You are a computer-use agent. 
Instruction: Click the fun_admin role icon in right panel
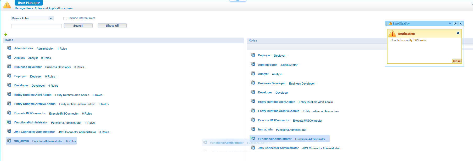click(x=253, y=129)
